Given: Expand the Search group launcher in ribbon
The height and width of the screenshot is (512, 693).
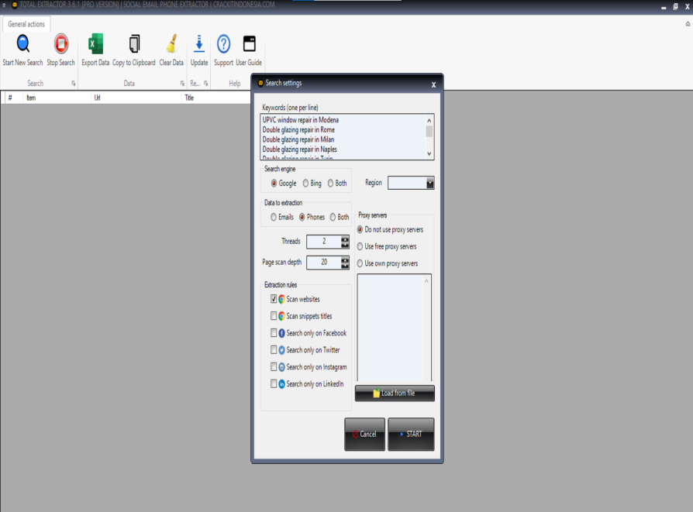Looking at the screenshot, I should point(74,83).
